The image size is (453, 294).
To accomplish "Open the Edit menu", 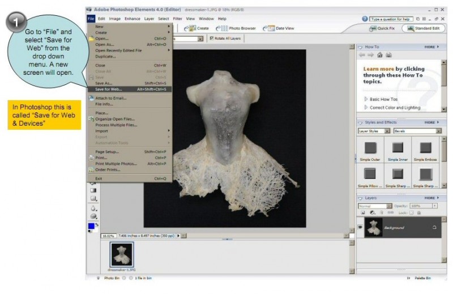I will (x=101, y=19).
